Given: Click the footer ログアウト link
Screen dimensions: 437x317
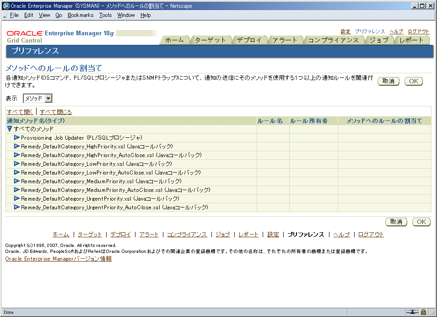Looking at the screenshot, I should pyautogui.click(x=371, y=235).
